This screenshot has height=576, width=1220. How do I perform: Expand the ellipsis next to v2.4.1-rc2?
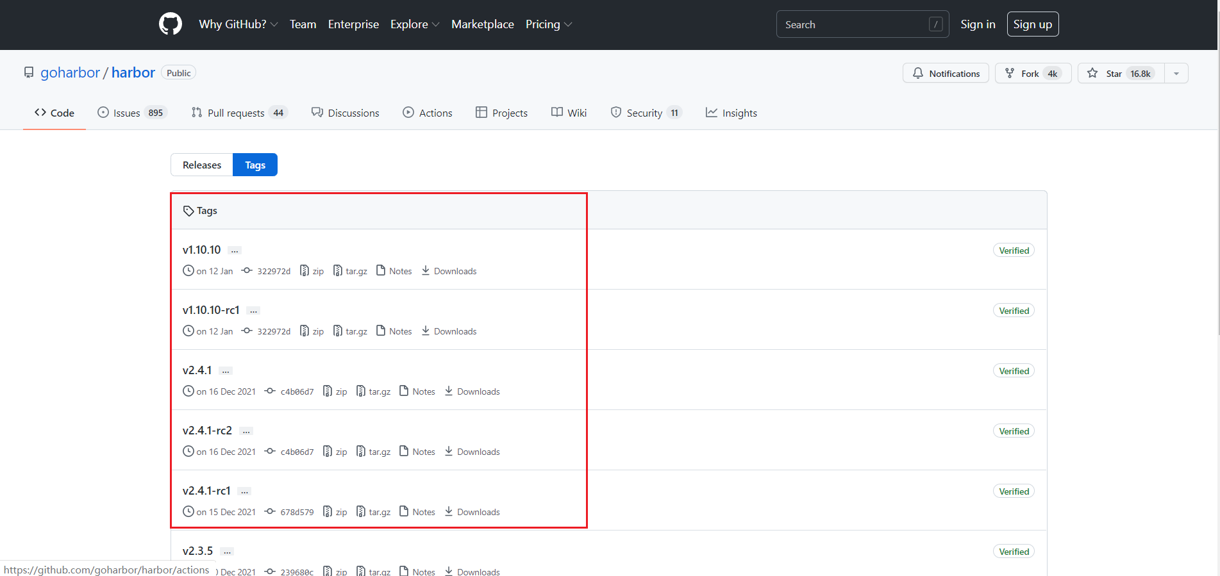click(x=246, y=431)
